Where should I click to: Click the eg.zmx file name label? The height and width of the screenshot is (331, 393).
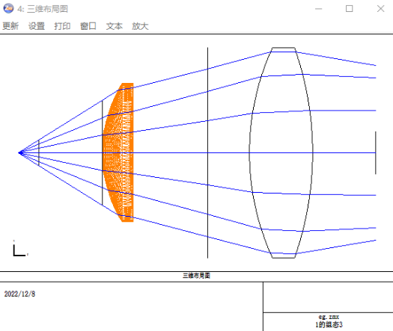pos(329,317)
